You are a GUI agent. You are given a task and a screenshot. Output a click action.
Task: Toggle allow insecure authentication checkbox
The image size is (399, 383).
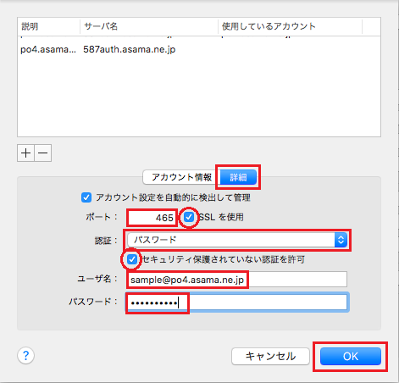pyautogui.click(x=132, y=259)
